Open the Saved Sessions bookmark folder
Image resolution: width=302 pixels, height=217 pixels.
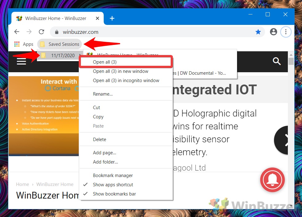coord(60,44)
